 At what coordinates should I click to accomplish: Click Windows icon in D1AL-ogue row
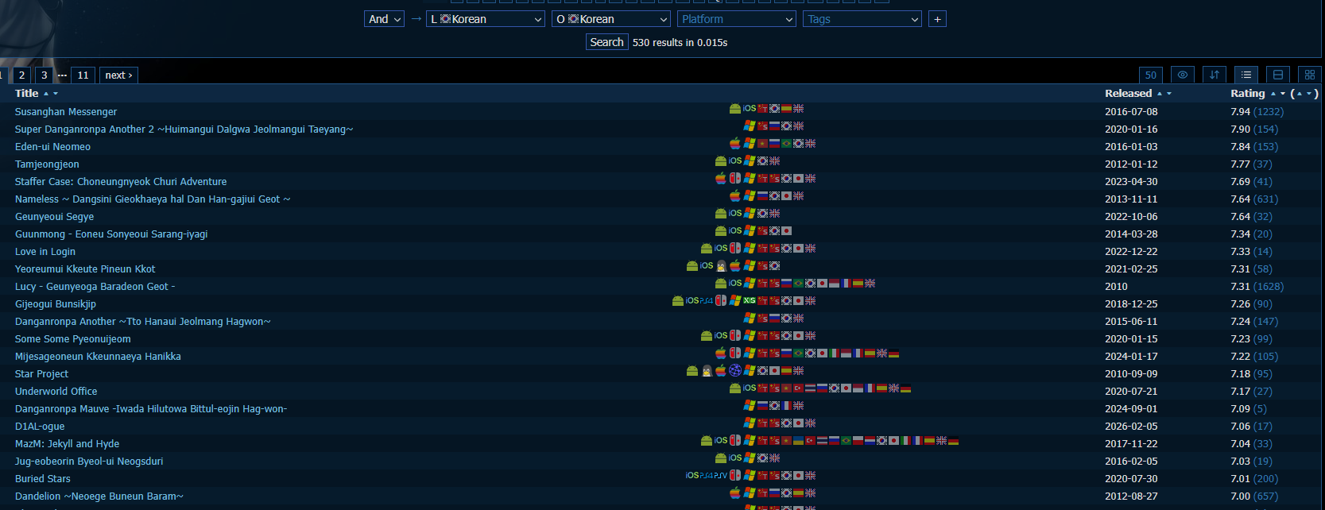(x=750, y=423)
